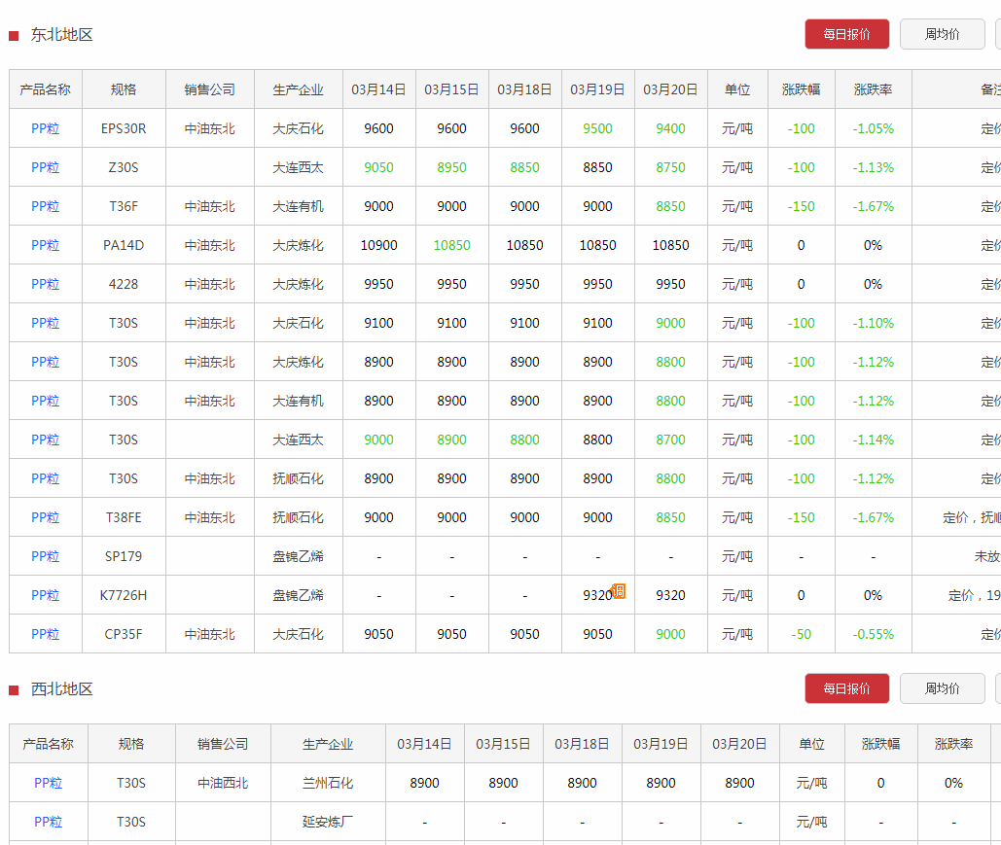Select 周均价 tab for 西北地区
Image resolution: width=1001 pixels, height=845 pixels.
(943, 688)
